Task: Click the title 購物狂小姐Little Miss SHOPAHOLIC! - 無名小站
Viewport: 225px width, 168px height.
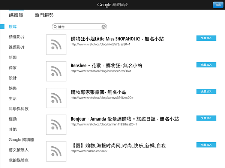Action: [x=117, y=39]
